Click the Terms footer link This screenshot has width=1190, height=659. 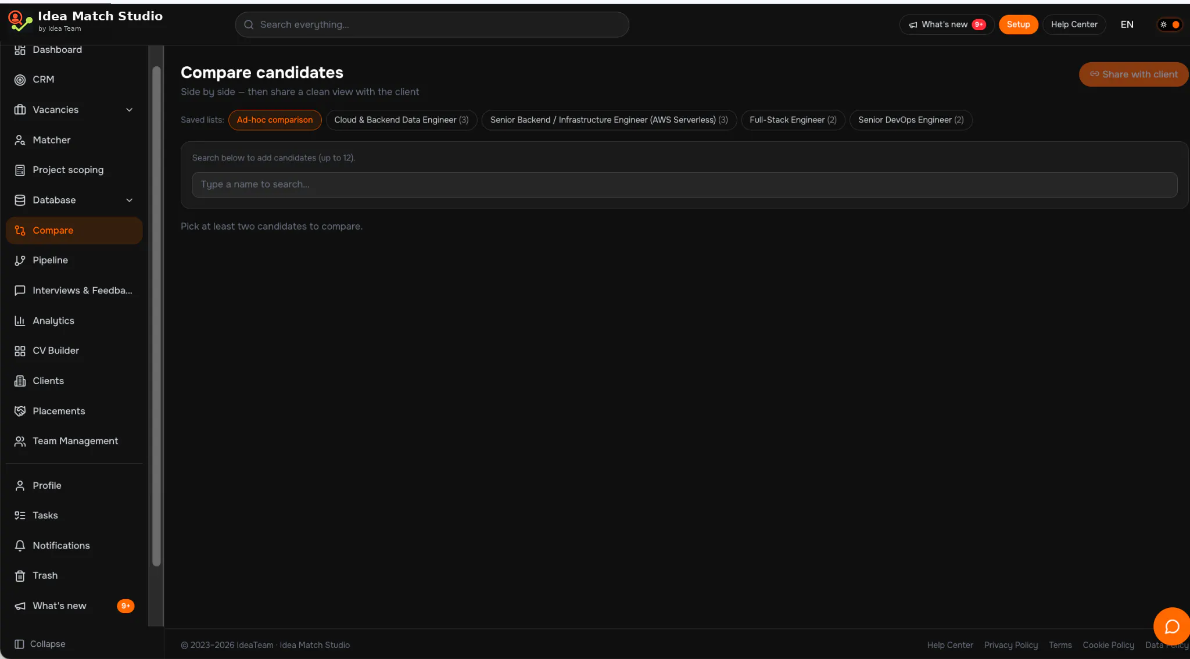coord(1060,645)
